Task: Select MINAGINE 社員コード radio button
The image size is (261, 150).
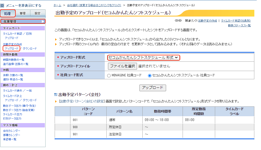Action: click(109, 76)
